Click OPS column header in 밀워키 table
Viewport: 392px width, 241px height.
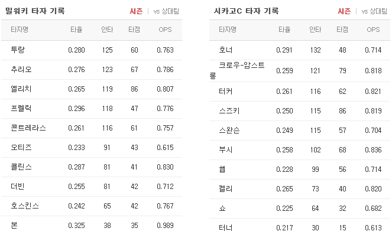click(x=165, y=30)
